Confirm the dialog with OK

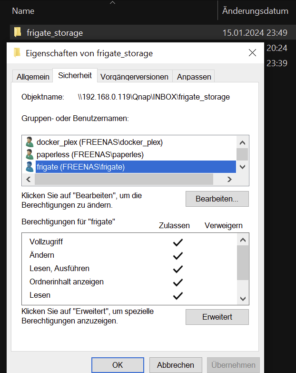[x=118, y=365]
